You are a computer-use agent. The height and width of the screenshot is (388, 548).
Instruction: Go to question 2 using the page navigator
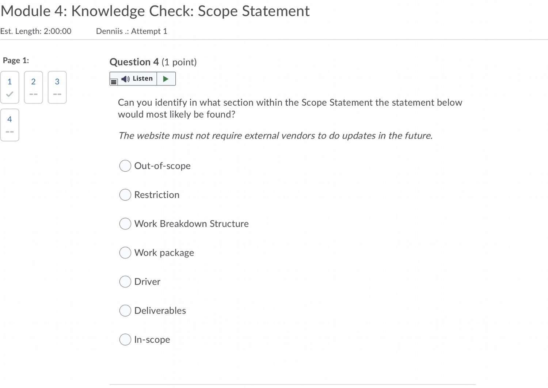[33, 82]
